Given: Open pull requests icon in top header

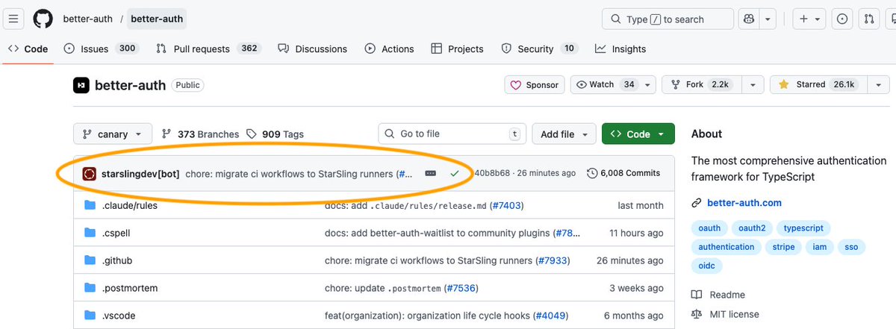Looking at the screenshot, I should pyautogui.click(x=869, y=19).
